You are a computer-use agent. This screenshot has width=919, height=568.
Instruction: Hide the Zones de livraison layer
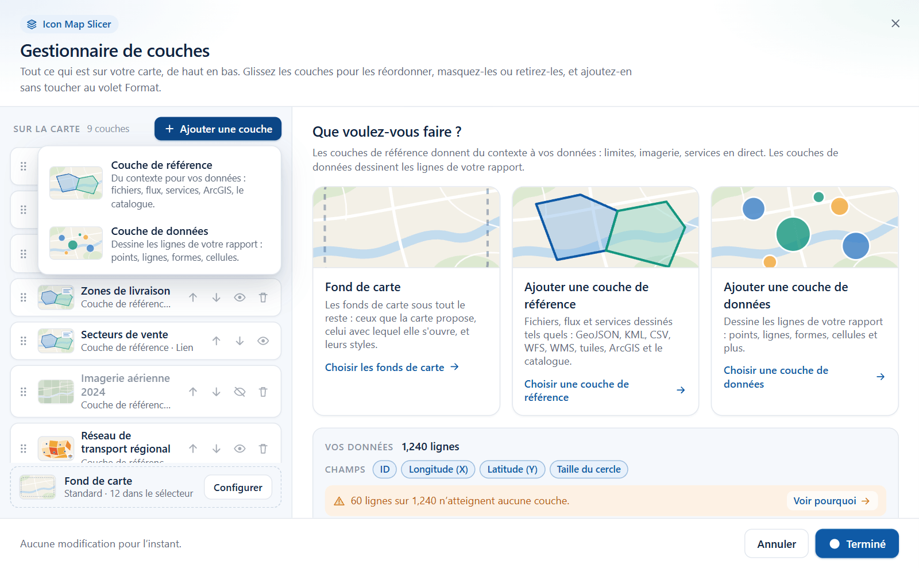240,297
